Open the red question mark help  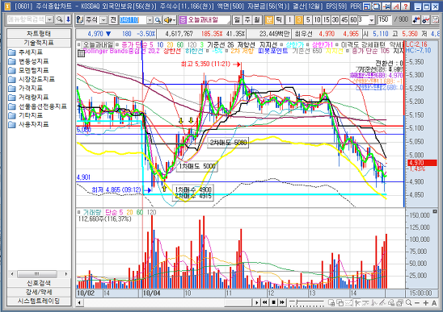[406, 6]
